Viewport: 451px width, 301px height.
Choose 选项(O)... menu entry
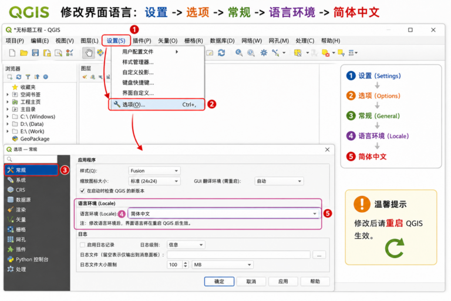coord(157,104)
